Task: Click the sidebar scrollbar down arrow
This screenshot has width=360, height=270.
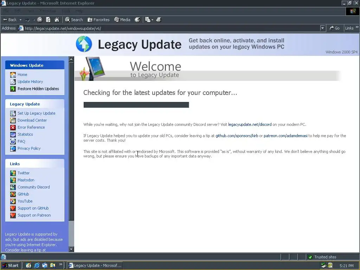Action: click(x=71, y=249)
